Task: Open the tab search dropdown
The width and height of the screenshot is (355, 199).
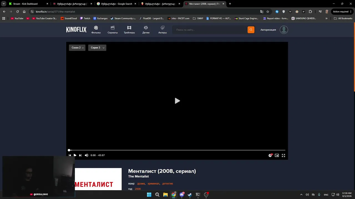Action: [x=4, y=4]
